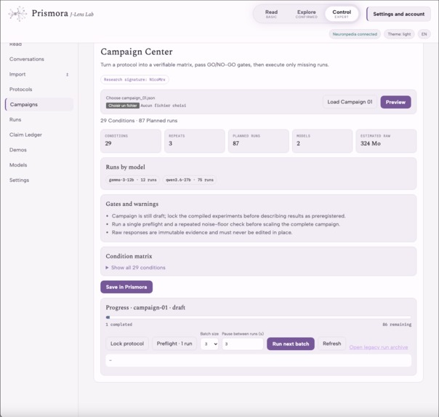The image size is (439, 417).
Task: Click the Neuronpedia connected badge
Action: tap(355, 34)
